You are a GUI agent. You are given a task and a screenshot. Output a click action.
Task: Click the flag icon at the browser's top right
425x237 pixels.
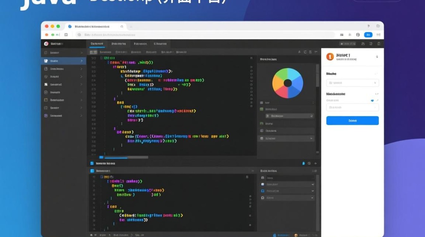click(368, 26)
